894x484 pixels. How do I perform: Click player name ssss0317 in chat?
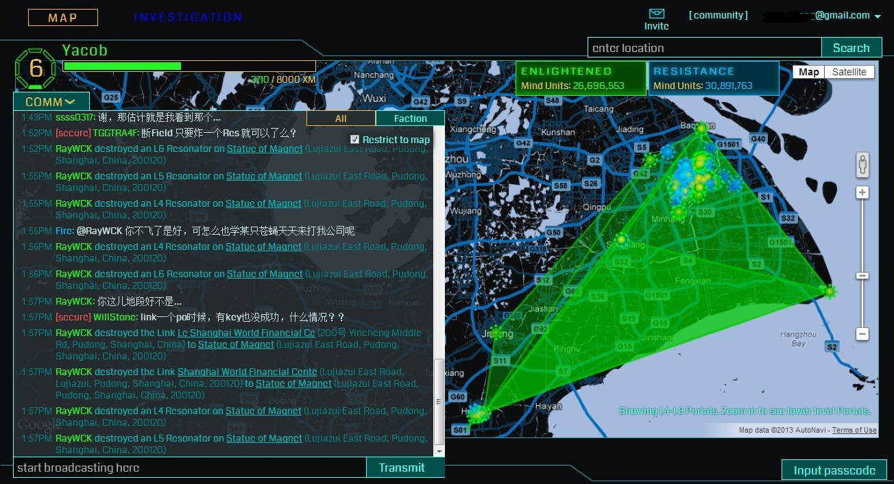pyautogui.click(x=75, y=117)
